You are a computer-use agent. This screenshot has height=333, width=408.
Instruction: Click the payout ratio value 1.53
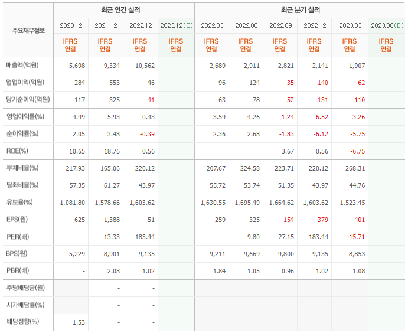point(79,322)
